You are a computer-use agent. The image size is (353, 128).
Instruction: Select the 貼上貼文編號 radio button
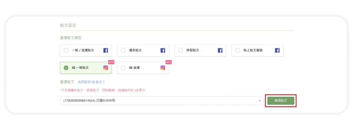click(x=238, y=50)
